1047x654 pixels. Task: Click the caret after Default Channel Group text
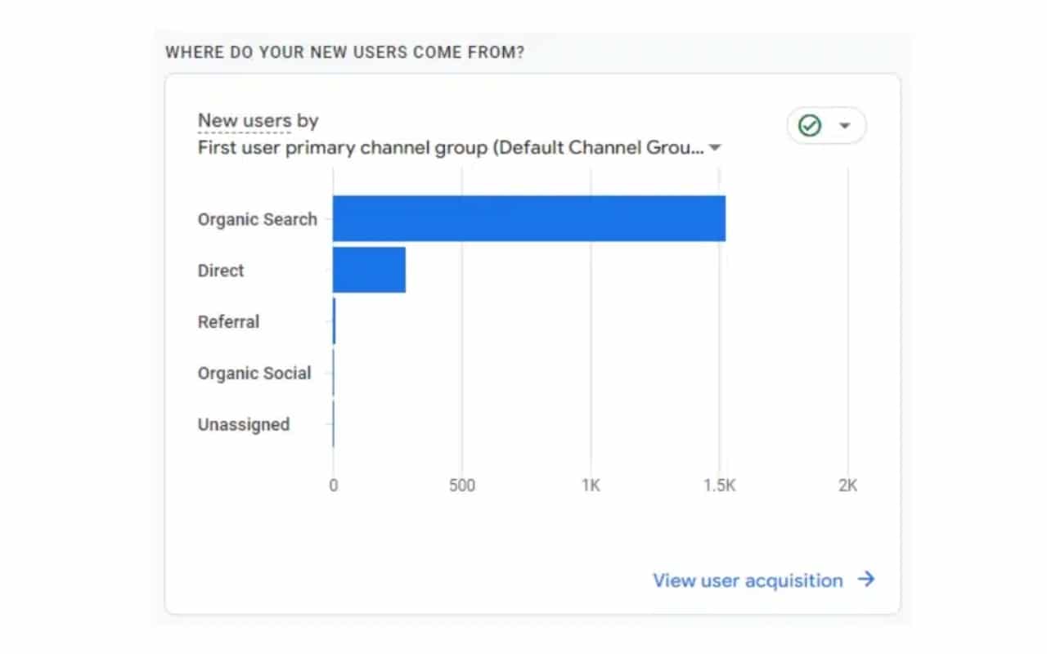[x=715, y=148]
